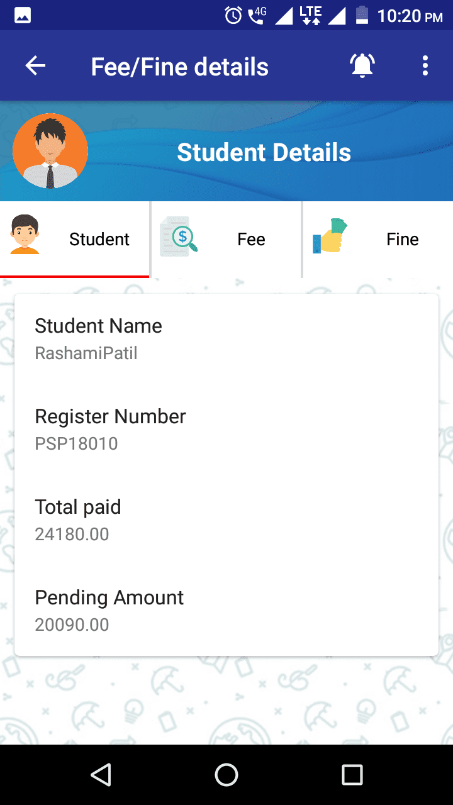This screenshot has width=453, height=805.
Task: Tap the back arrow in header
Action: [x=35, y=66]
